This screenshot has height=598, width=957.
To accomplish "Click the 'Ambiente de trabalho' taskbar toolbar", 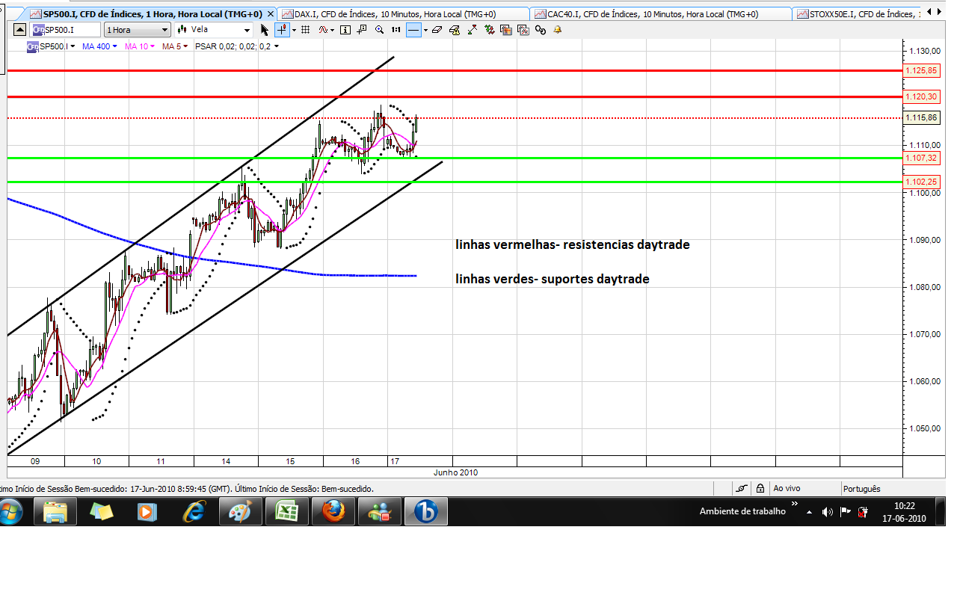I will (742, 511).
